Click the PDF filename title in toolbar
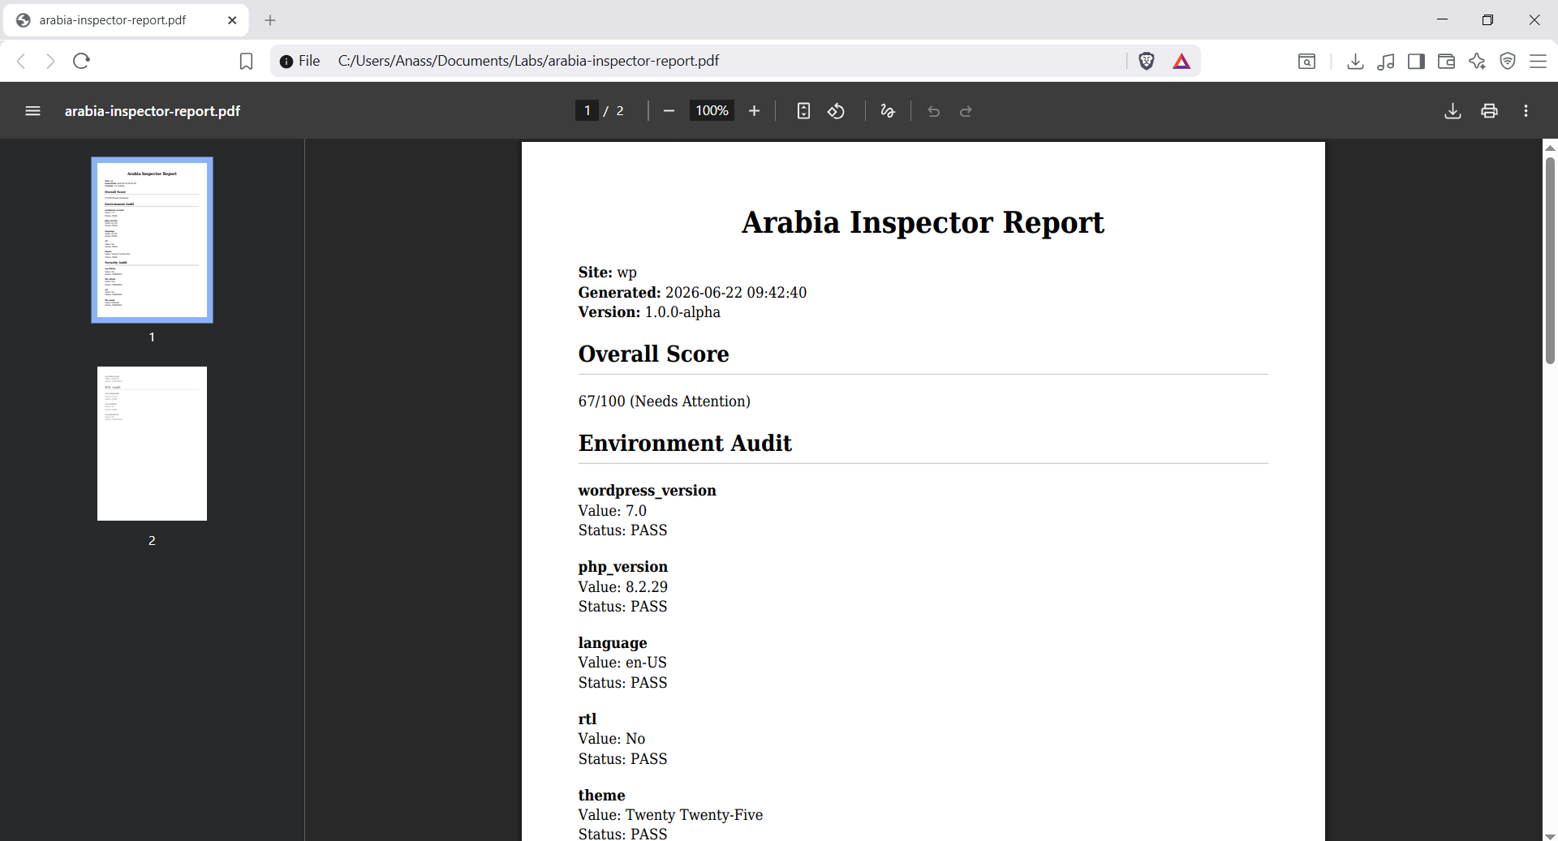Viewport: 1558px width, 841px height. click(x=153, y=111)
